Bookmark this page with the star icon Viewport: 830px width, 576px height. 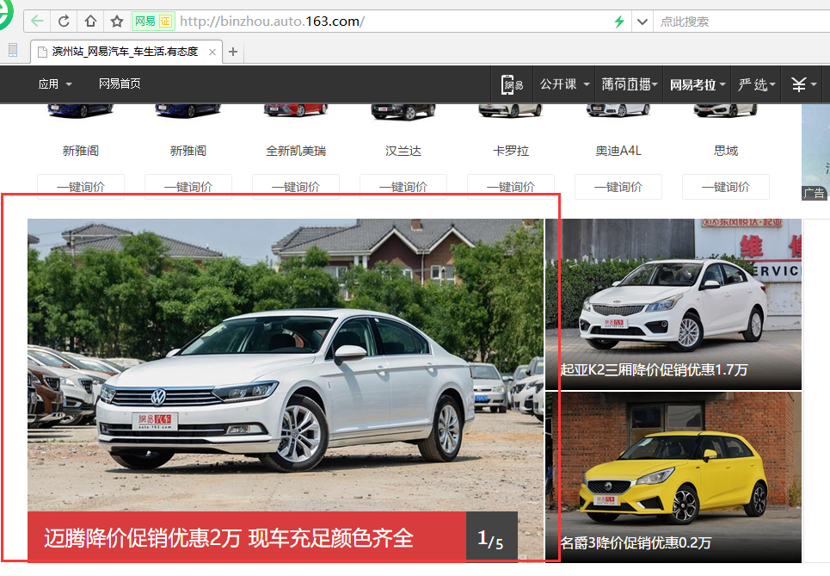[x=117, y=22]
